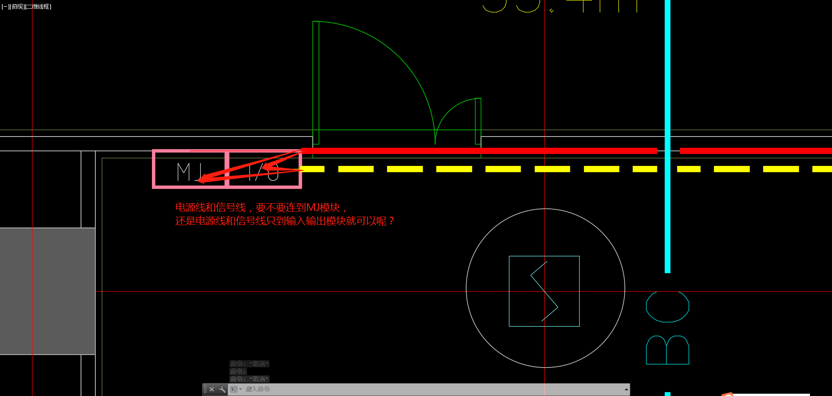Select the gray filled wall hatch
The image size is (832, 396).
[48, 291]
